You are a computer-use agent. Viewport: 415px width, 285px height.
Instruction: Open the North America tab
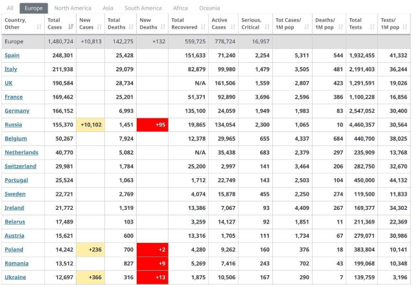72,8
